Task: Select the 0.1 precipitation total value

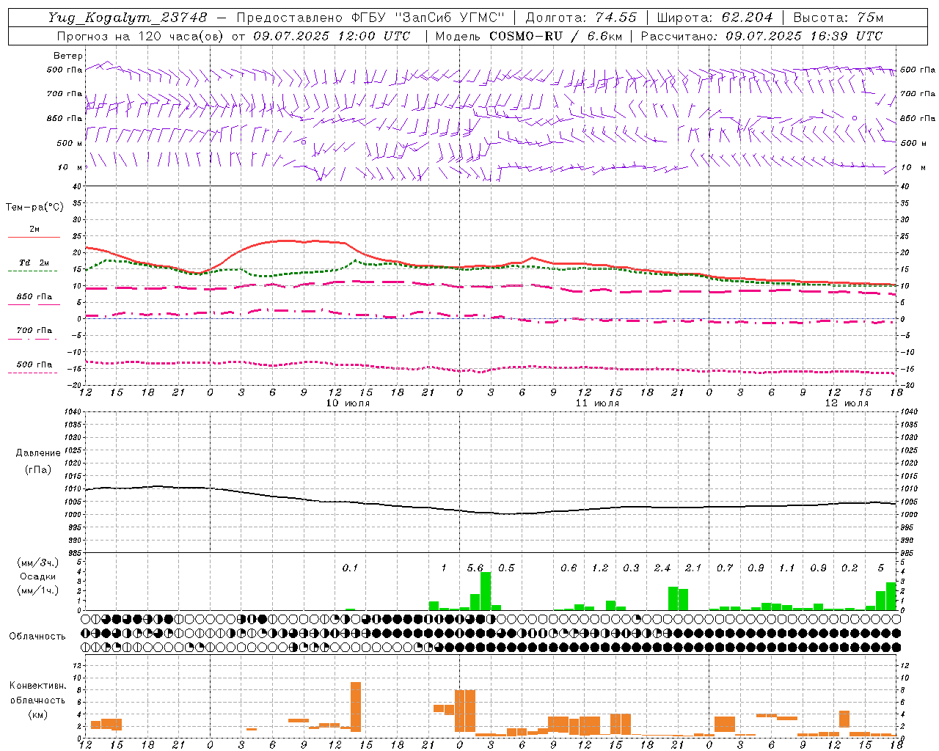Action: tap(350, 568)
